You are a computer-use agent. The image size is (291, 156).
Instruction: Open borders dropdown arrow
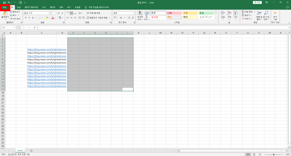[x=43, y=18]
